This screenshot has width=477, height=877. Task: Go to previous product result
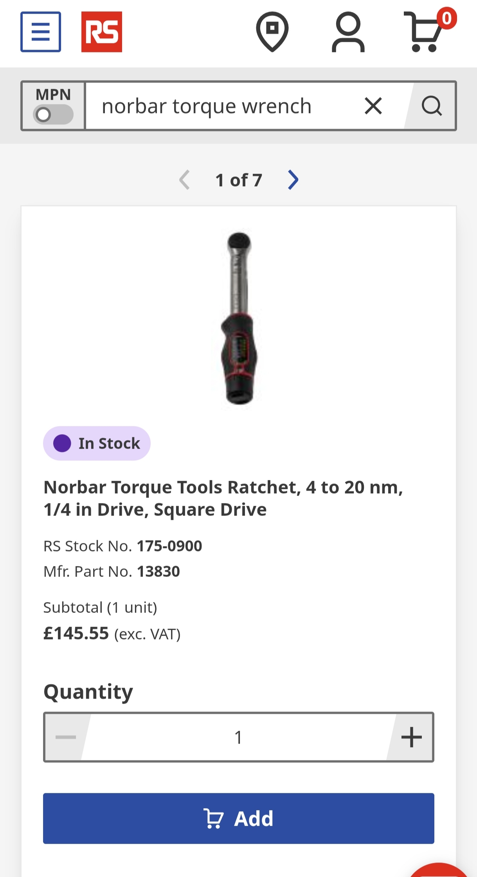coord(184,180)
